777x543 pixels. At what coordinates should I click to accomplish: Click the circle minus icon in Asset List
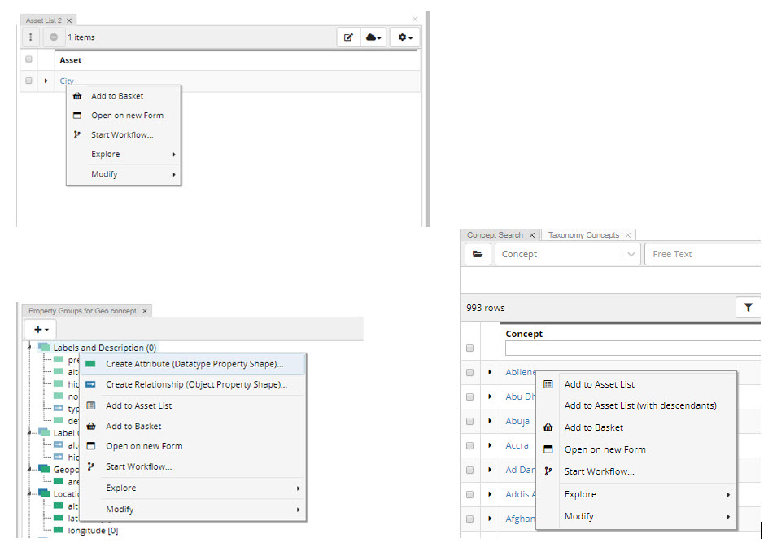pyautogui.click(x=54, y=37)
